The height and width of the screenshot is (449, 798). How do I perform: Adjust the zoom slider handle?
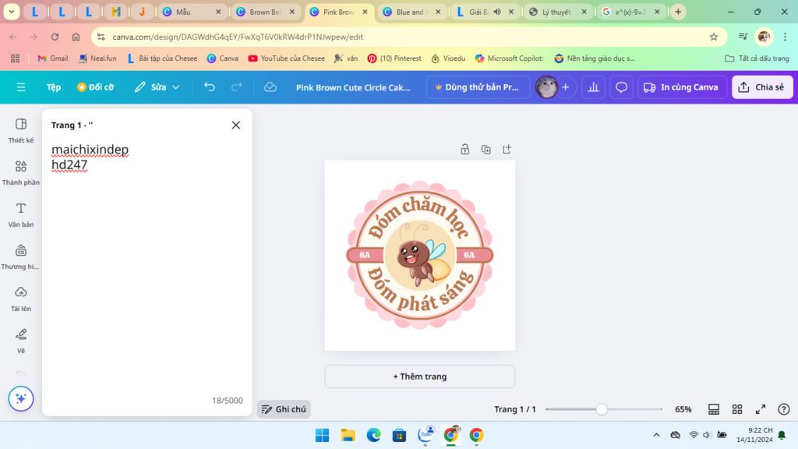[602, 409]
